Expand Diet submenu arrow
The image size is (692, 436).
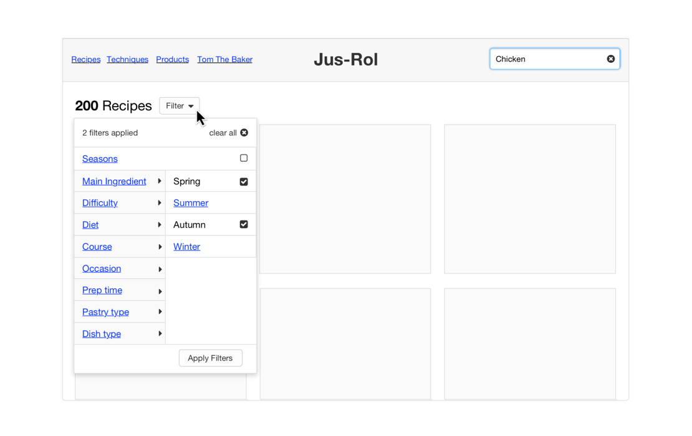160,225
